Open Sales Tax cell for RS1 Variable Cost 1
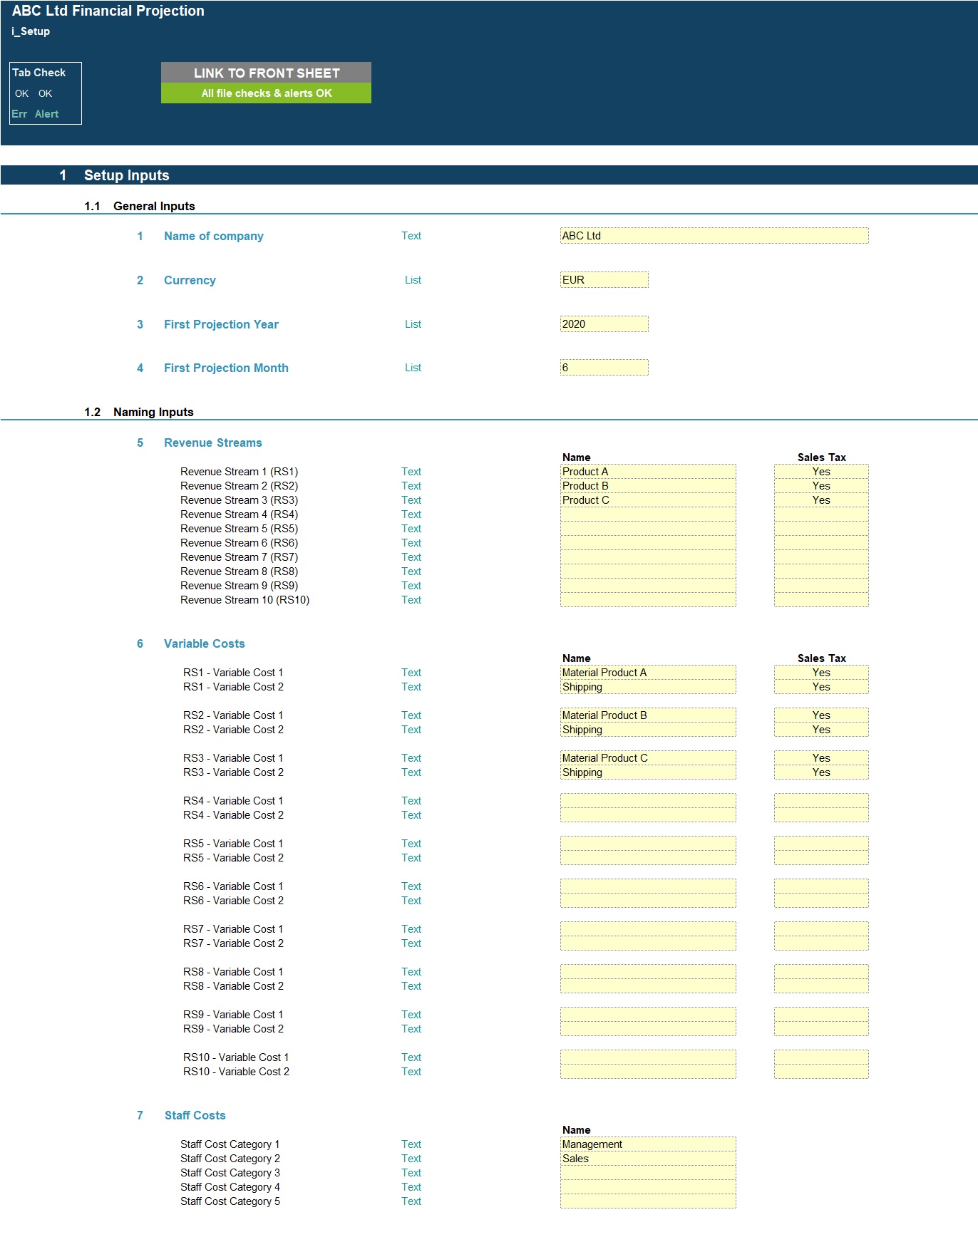 (821, 673)
